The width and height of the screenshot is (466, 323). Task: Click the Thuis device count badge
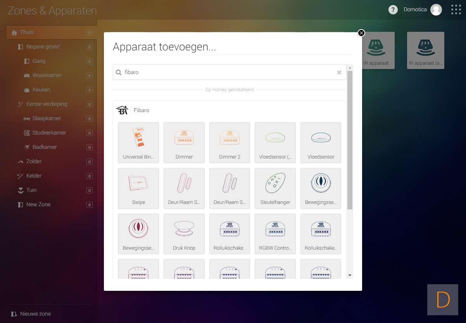(x=90, y=33)
